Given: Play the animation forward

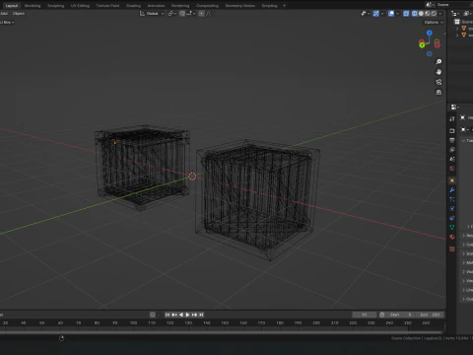Looking at the screenshot, I should pyautogui.click(x=188, y=315).
